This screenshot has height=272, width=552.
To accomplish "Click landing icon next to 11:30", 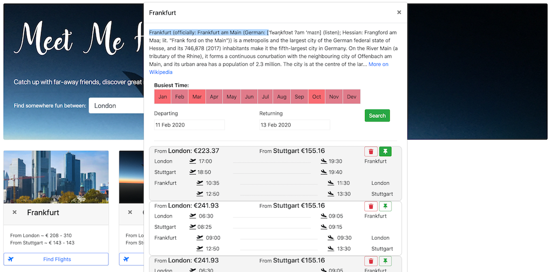I will (x=331, y=183).
